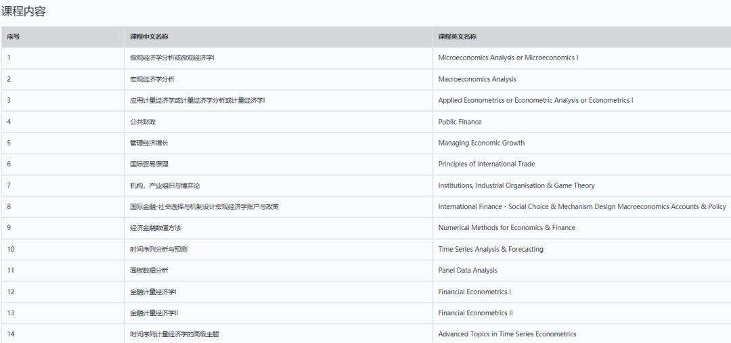Click the 课程中文名称 column header
Screen dimensions: 731x343
pyautogui.click(x=149, y=37)
